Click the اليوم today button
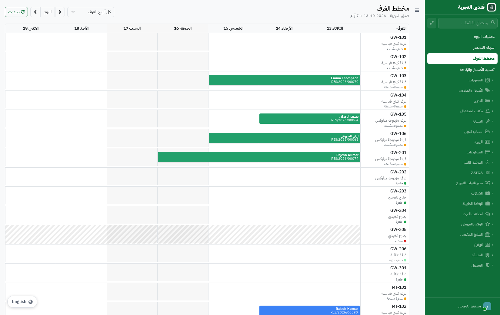500x315 pixels. [x=48, y=12]
